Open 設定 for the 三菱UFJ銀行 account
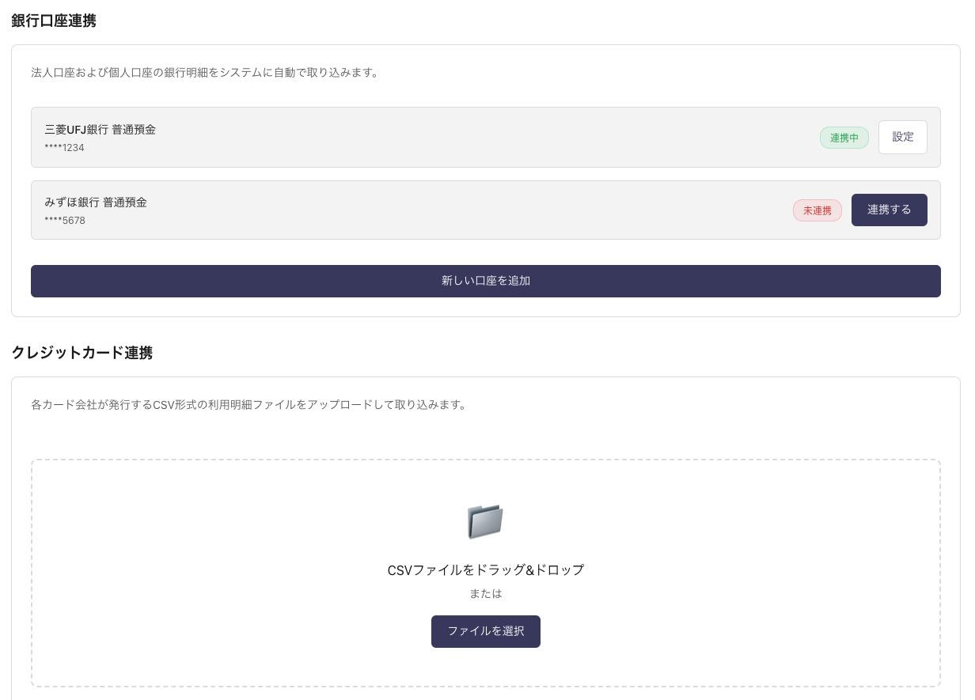 902,137
